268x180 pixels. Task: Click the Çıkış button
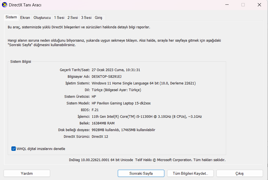[x=240, y=173]
